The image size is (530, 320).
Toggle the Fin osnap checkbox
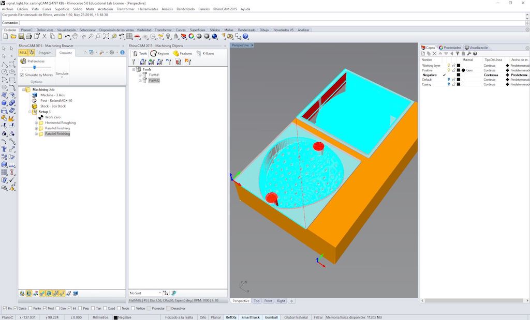pos(5,308)
